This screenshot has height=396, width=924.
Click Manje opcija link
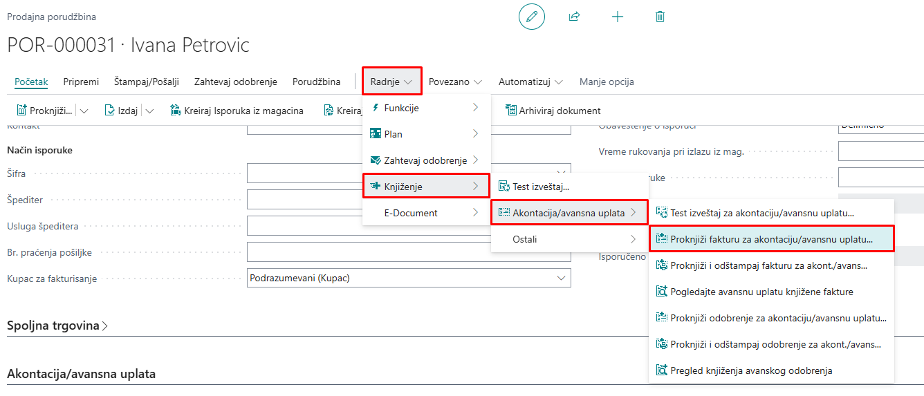[606, 82]
